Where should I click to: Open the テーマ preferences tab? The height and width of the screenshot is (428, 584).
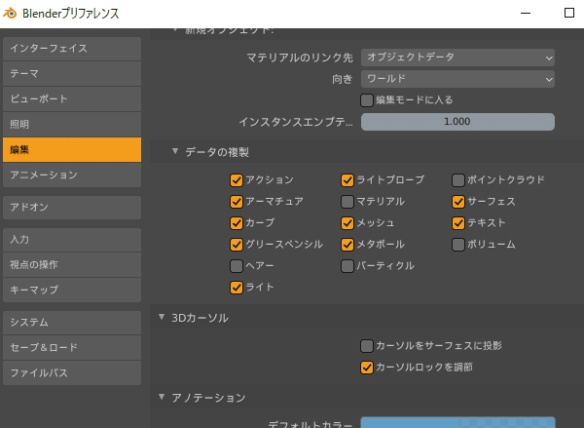[72, 74]
